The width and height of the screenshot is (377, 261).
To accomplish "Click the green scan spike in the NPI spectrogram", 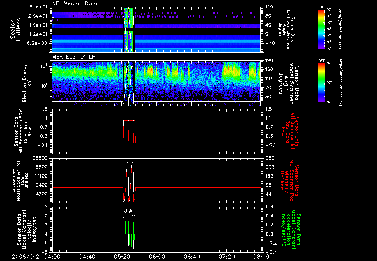I will click(128, 29).
